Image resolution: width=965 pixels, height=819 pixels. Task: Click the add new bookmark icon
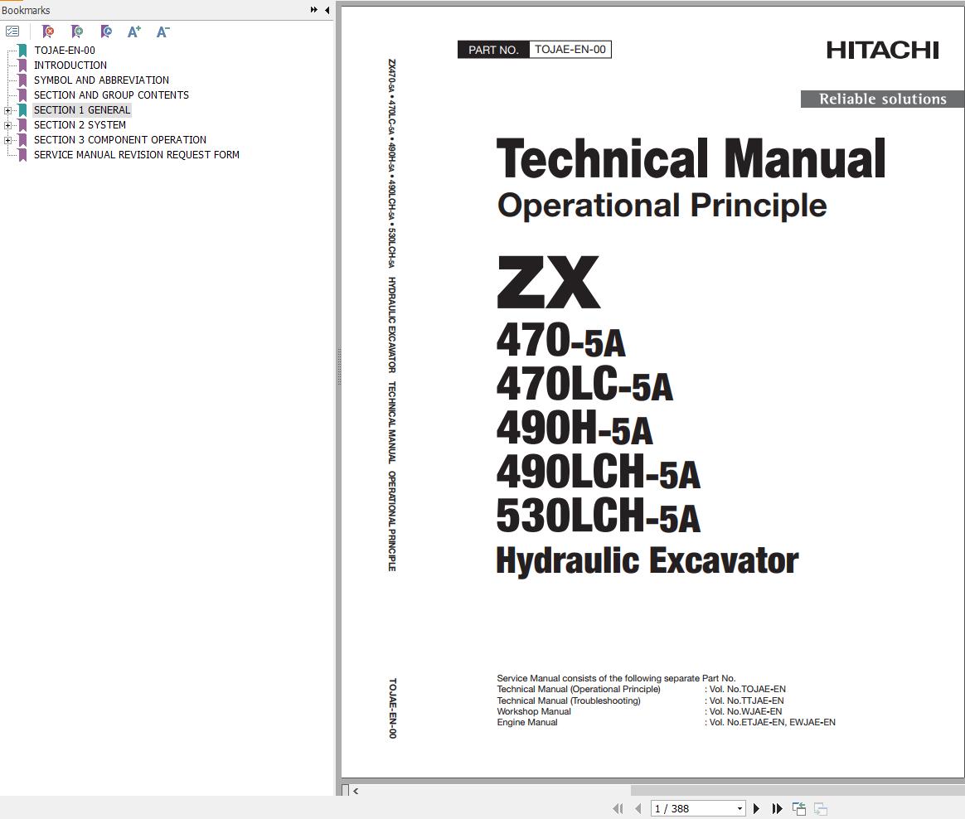pyautogui.click(x=76, y=31)
